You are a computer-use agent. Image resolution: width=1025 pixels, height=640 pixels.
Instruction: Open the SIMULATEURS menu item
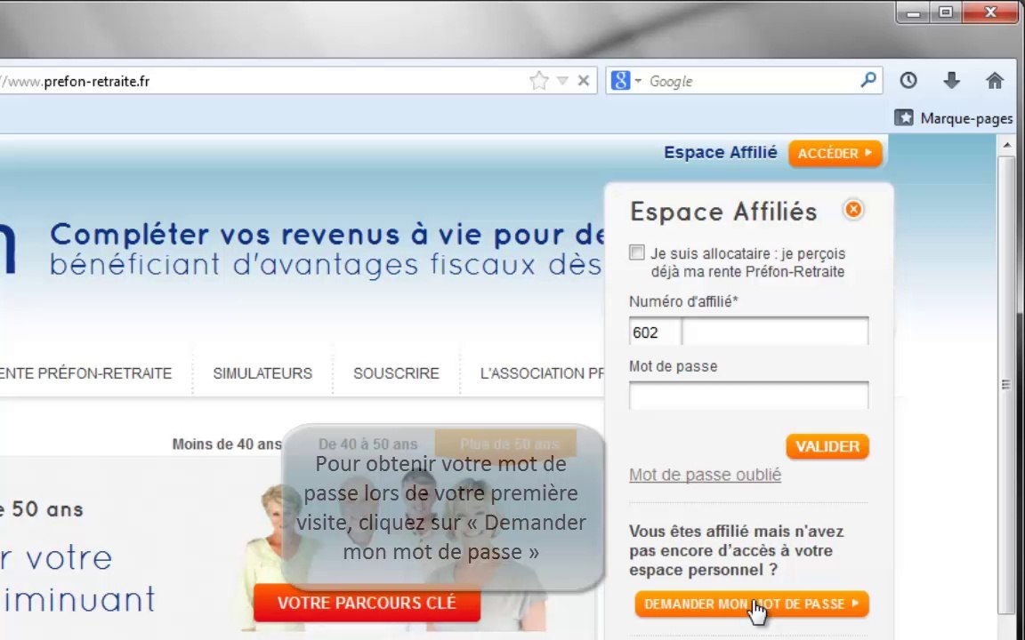pyautogui.click(x=262, y=373)
